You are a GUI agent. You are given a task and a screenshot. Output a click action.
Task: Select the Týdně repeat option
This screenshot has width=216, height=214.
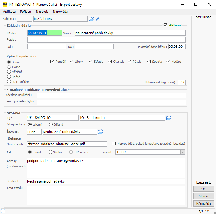click(9, 67)
